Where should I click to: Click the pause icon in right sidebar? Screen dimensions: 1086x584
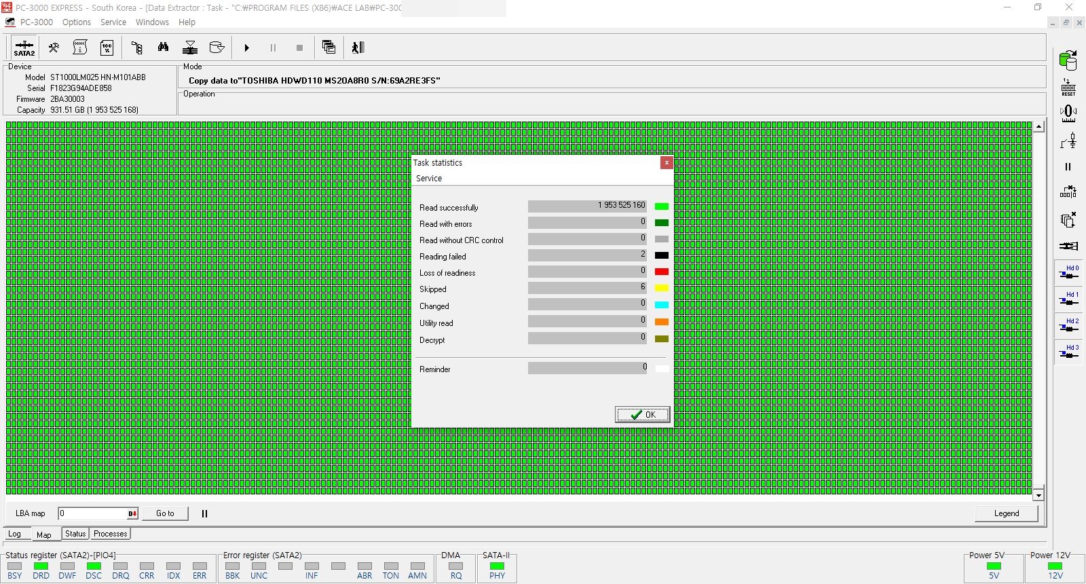click(x=1068, y=166)
